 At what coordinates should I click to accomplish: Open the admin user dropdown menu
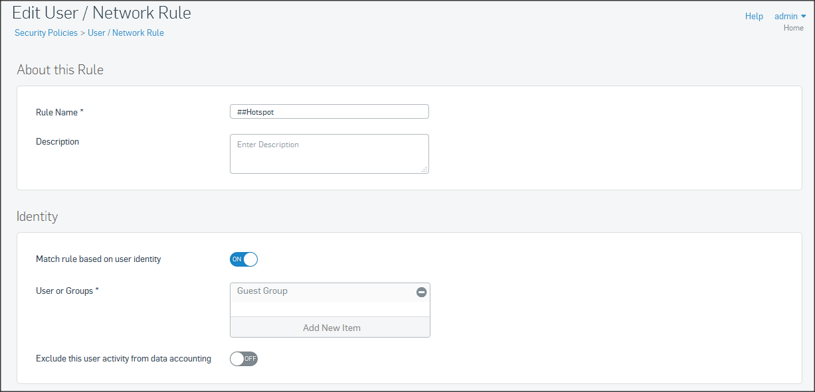point(790,17)
